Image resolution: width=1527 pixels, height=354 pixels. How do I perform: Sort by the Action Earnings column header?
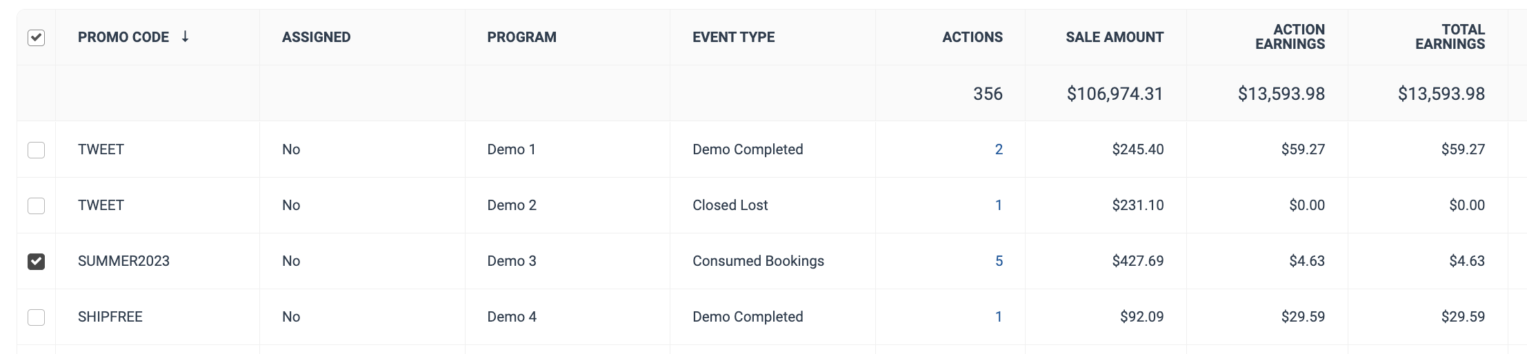click(1290, 37)
